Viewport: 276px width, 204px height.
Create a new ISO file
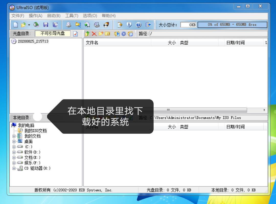[16, 25]
